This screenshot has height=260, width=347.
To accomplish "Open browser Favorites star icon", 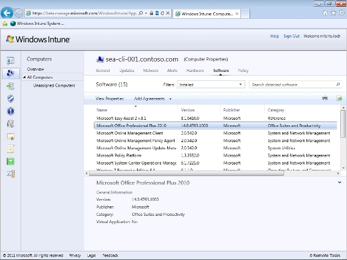I will pos(333,13).
